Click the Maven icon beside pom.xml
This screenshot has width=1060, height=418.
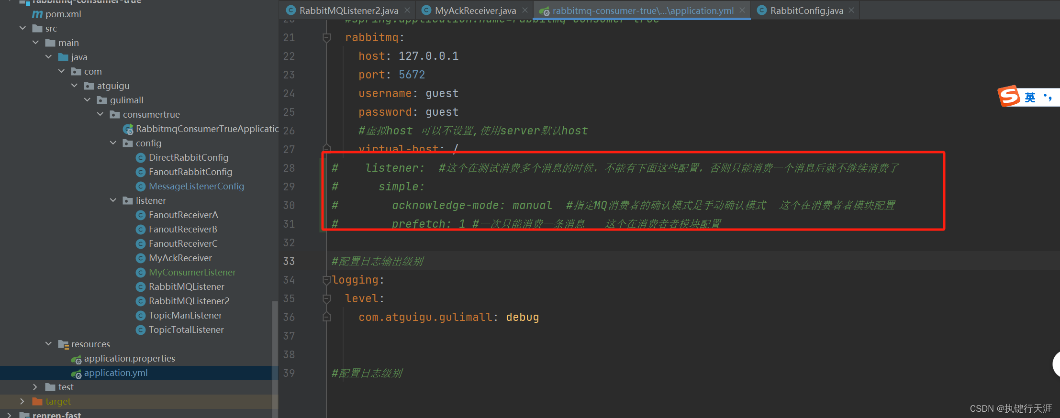coord(37,14)
